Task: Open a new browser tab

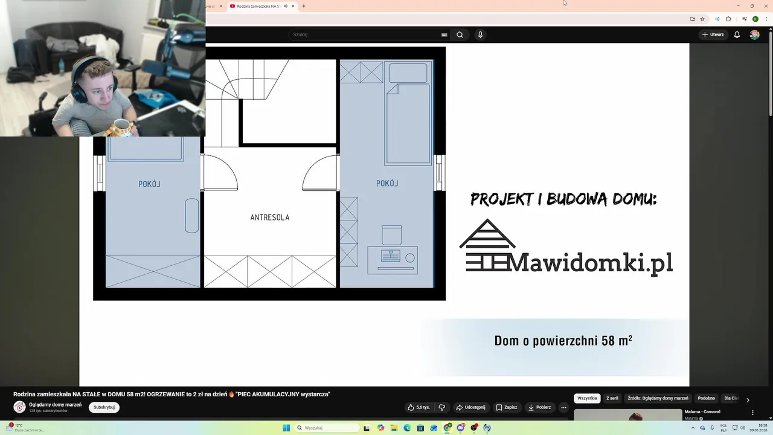Action: point(304,6)
